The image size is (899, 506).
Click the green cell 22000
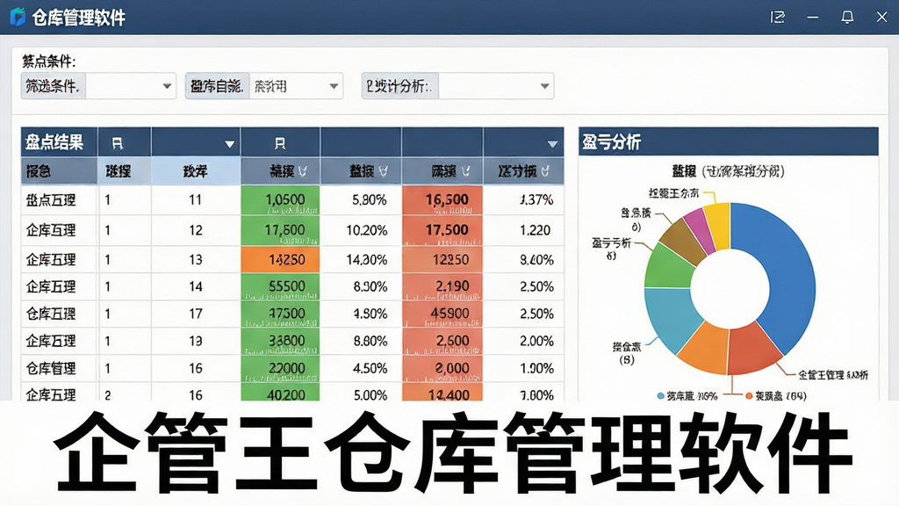280,368
